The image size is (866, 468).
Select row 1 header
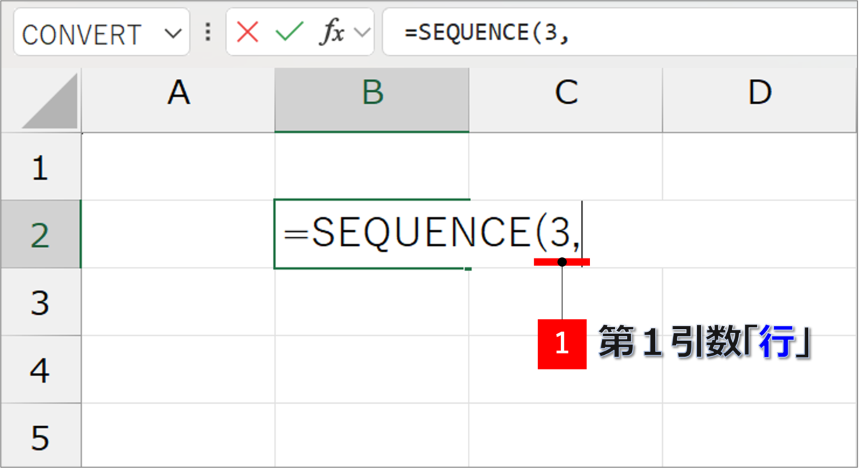(41, 167)
